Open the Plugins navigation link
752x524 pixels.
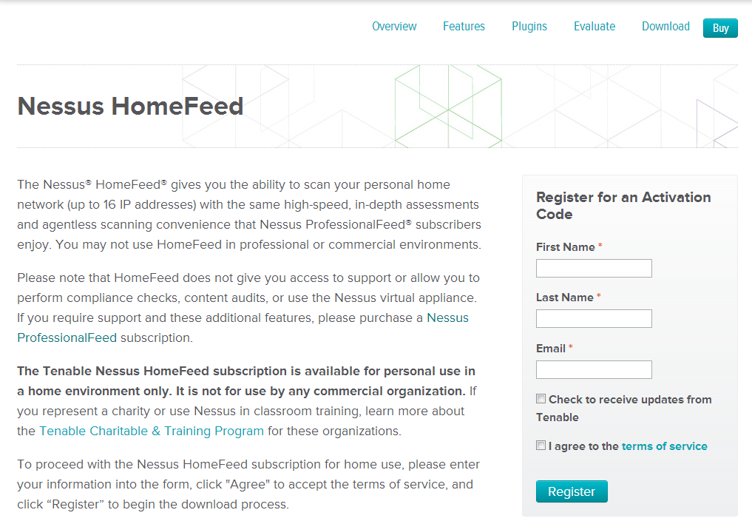click(x=529, y=27)
